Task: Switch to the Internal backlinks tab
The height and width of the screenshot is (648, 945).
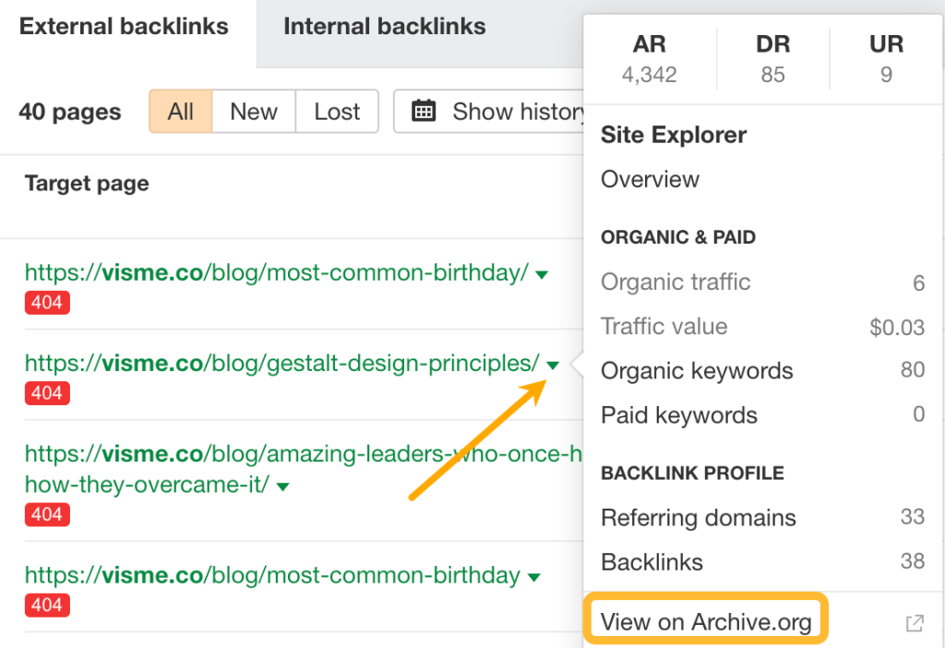Action: click(x=384, y=26)
